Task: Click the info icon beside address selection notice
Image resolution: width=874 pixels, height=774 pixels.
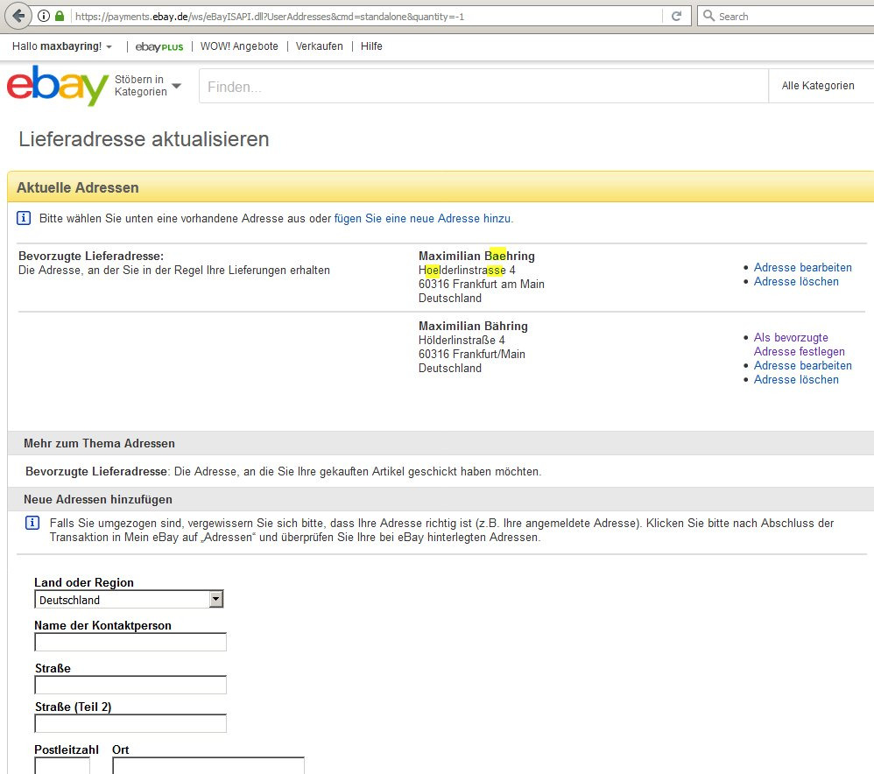Action: [24, 218]
